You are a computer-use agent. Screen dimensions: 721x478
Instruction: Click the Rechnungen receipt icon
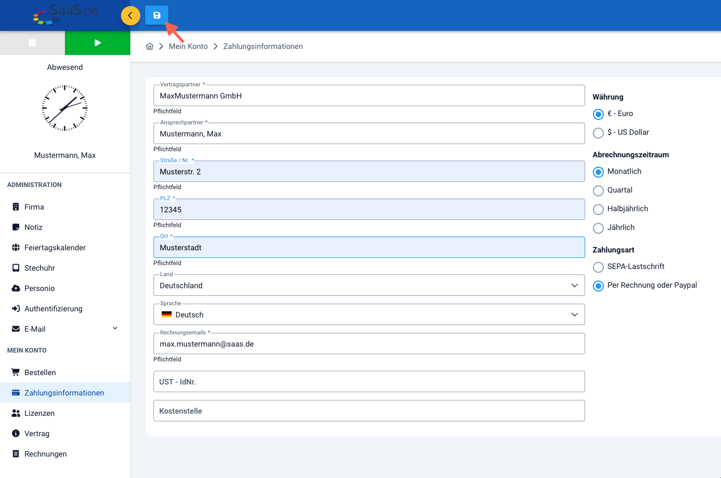(15, 454)
